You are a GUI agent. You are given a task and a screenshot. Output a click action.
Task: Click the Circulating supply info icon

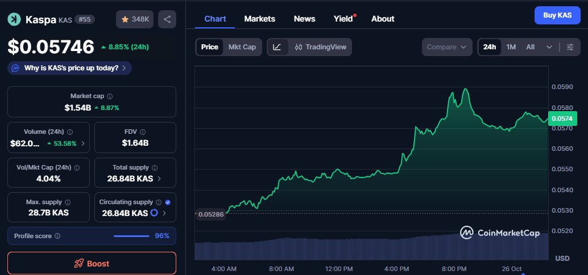coord(159,202)
